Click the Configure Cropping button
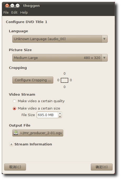 tap(33, 80)
